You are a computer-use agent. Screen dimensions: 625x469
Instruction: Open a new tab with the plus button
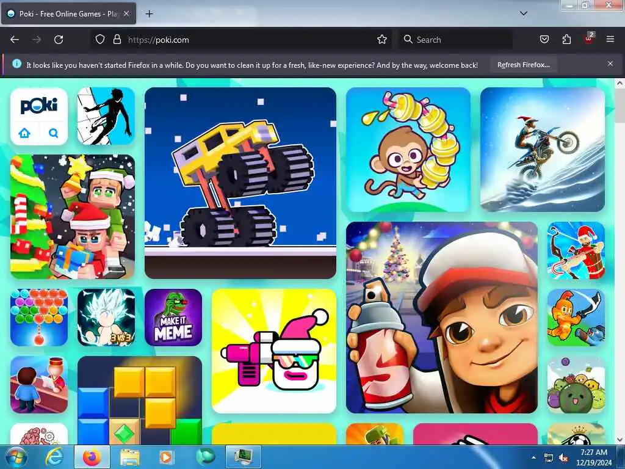point(149,14)
